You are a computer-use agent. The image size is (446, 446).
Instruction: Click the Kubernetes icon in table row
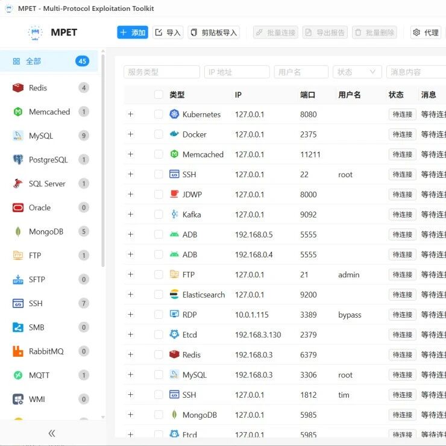tap(174, 114)
